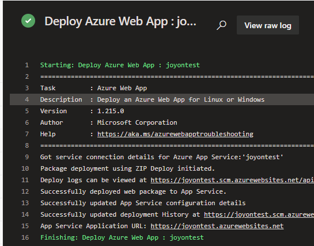Click line number 4 in the log

point(27,99)
